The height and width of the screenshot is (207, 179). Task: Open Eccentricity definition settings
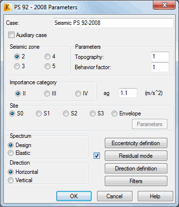pos(136,143)
